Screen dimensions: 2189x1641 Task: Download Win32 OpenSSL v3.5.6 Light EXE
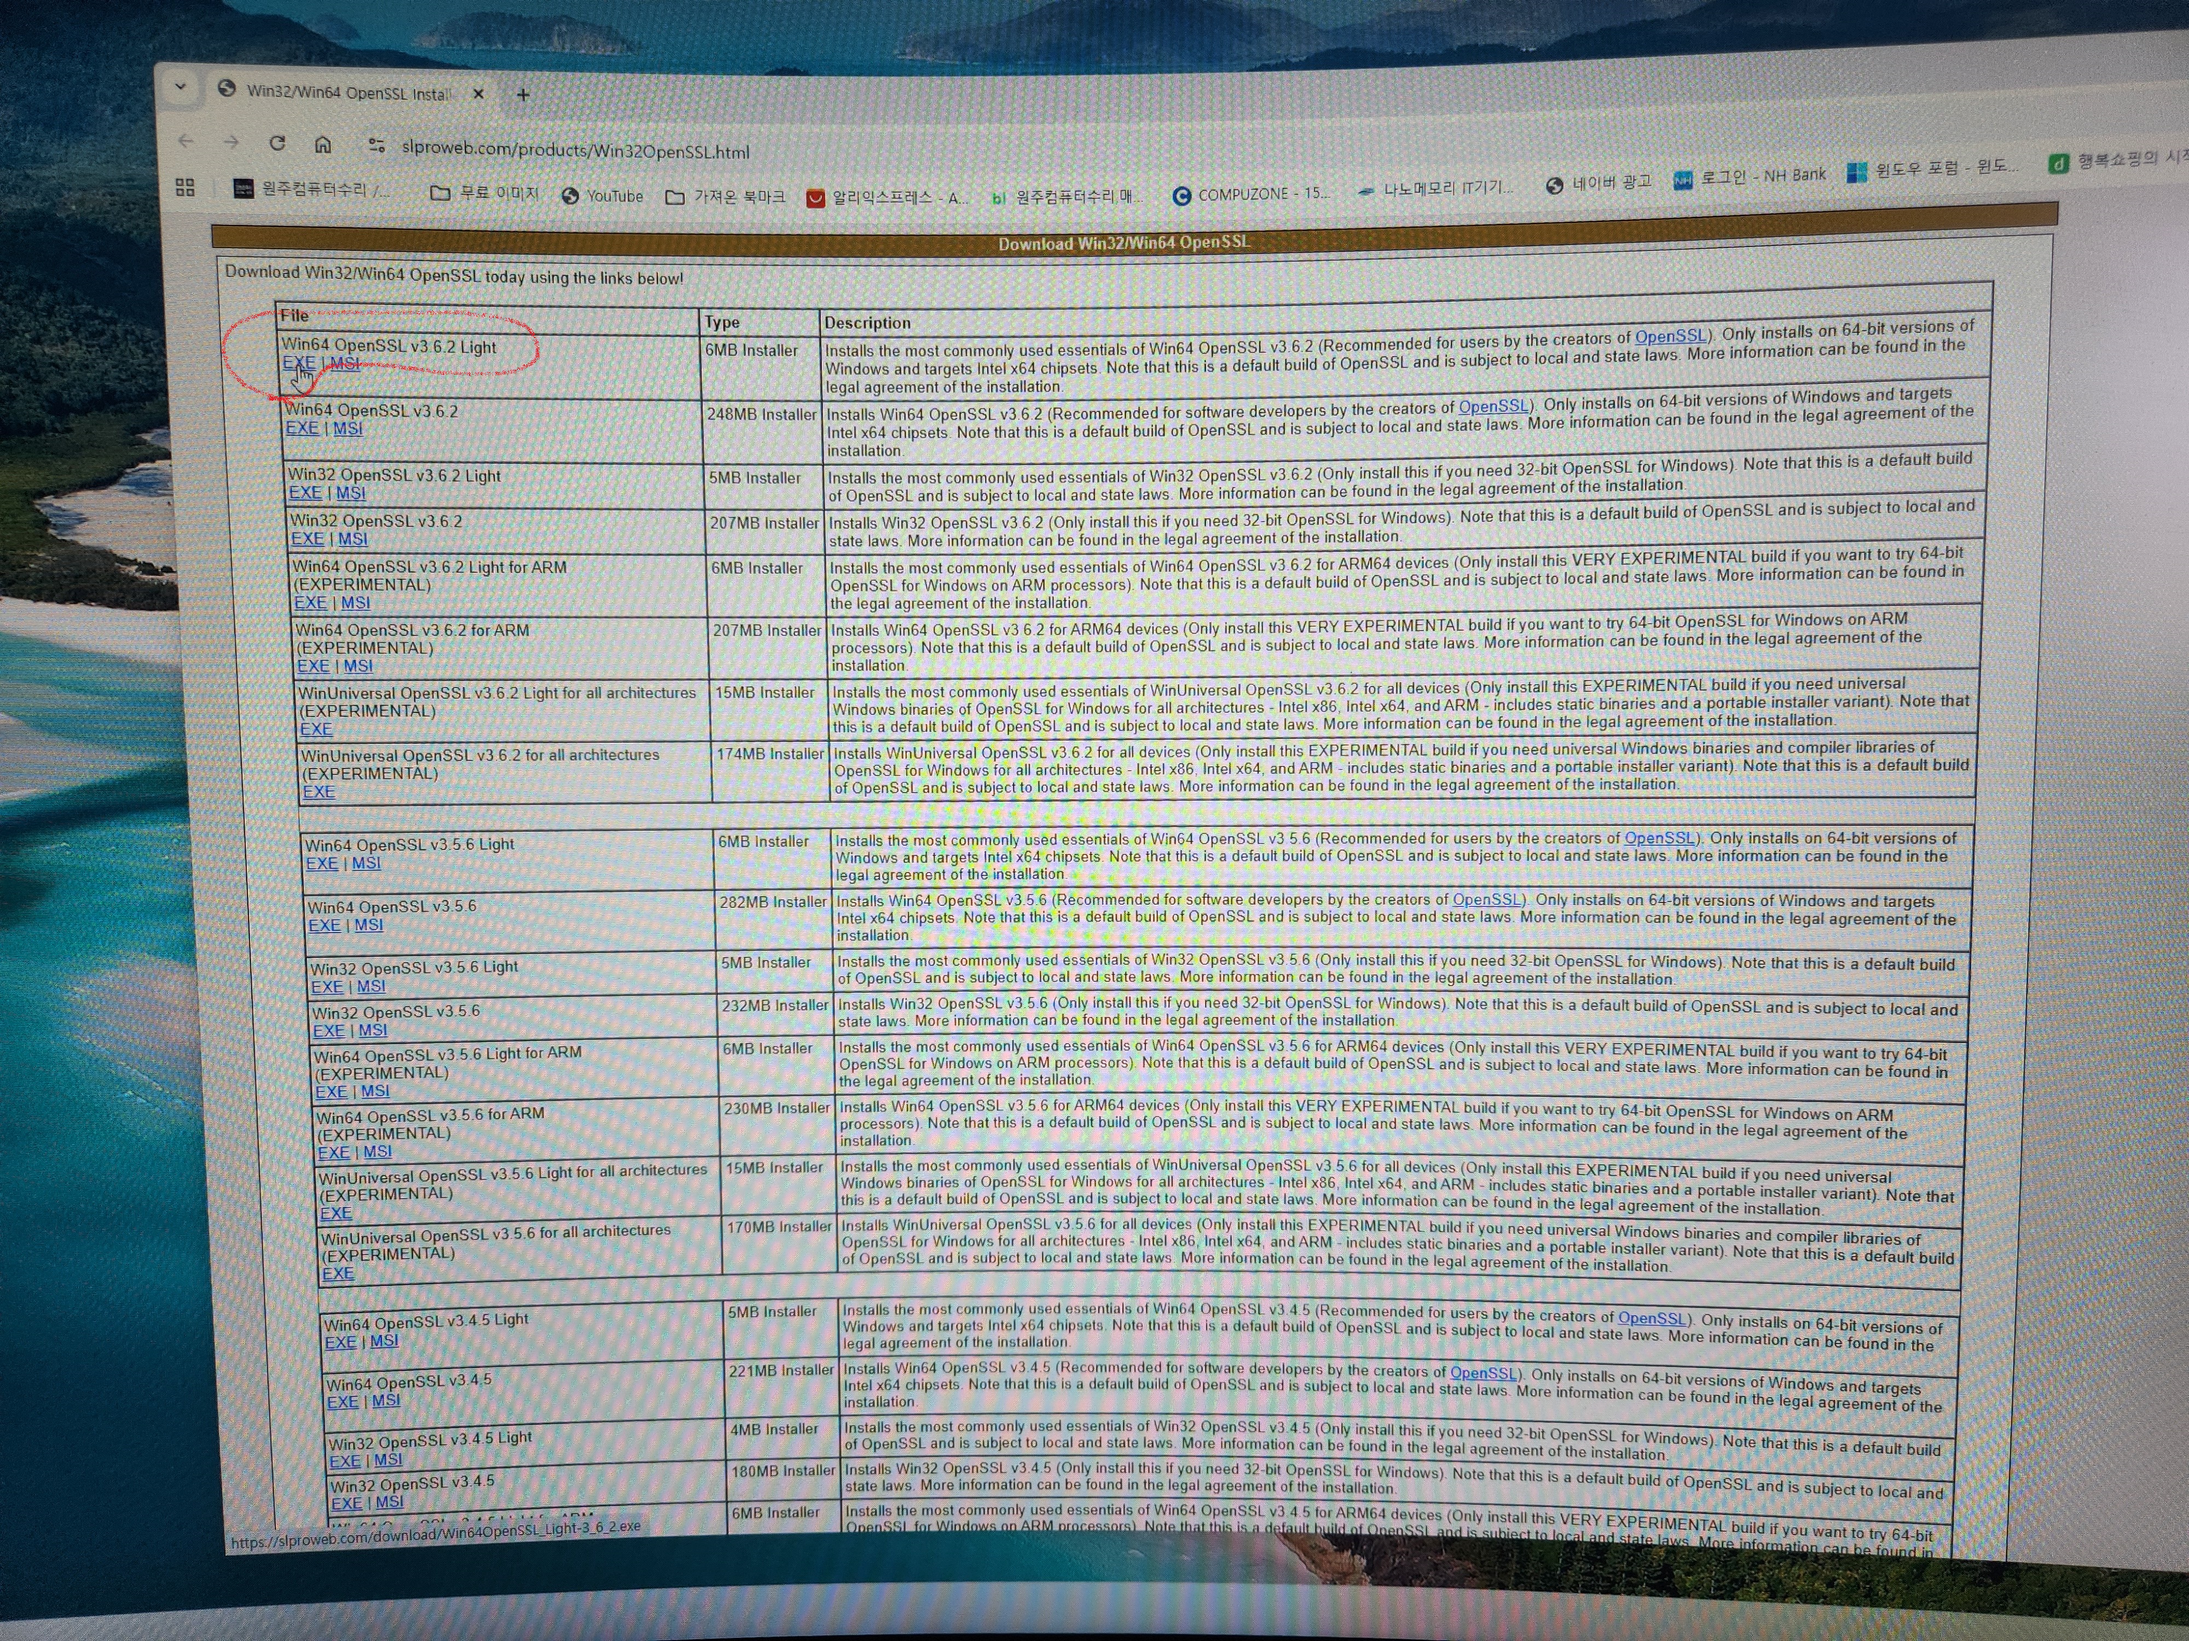pyautogui.click(x=328, y=987)
